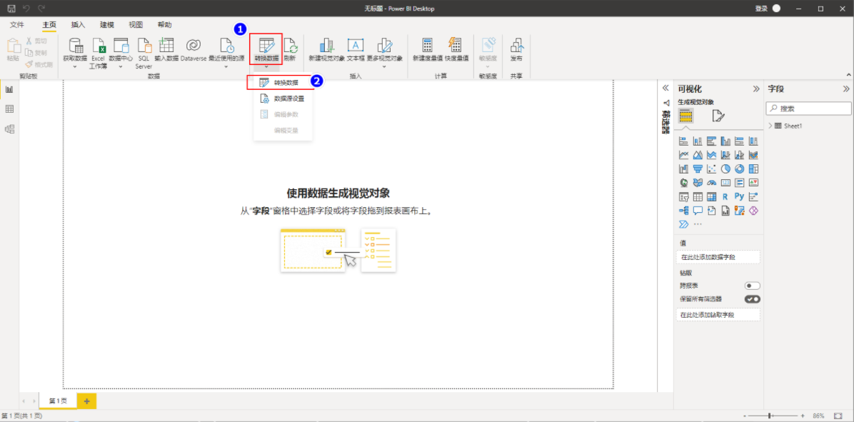
Task: Open the 获取数据 dropdown
Action: click(74, 53)
